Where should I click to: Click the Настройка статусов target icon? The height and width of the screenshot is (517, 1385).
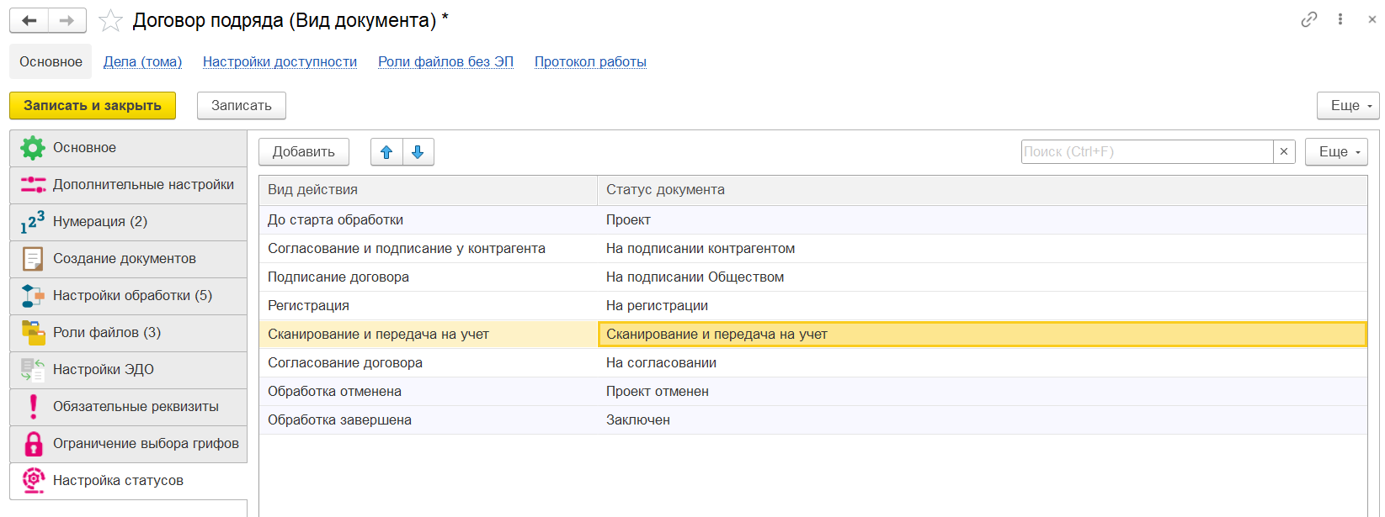pyautogui.click(x=33, y=481)
